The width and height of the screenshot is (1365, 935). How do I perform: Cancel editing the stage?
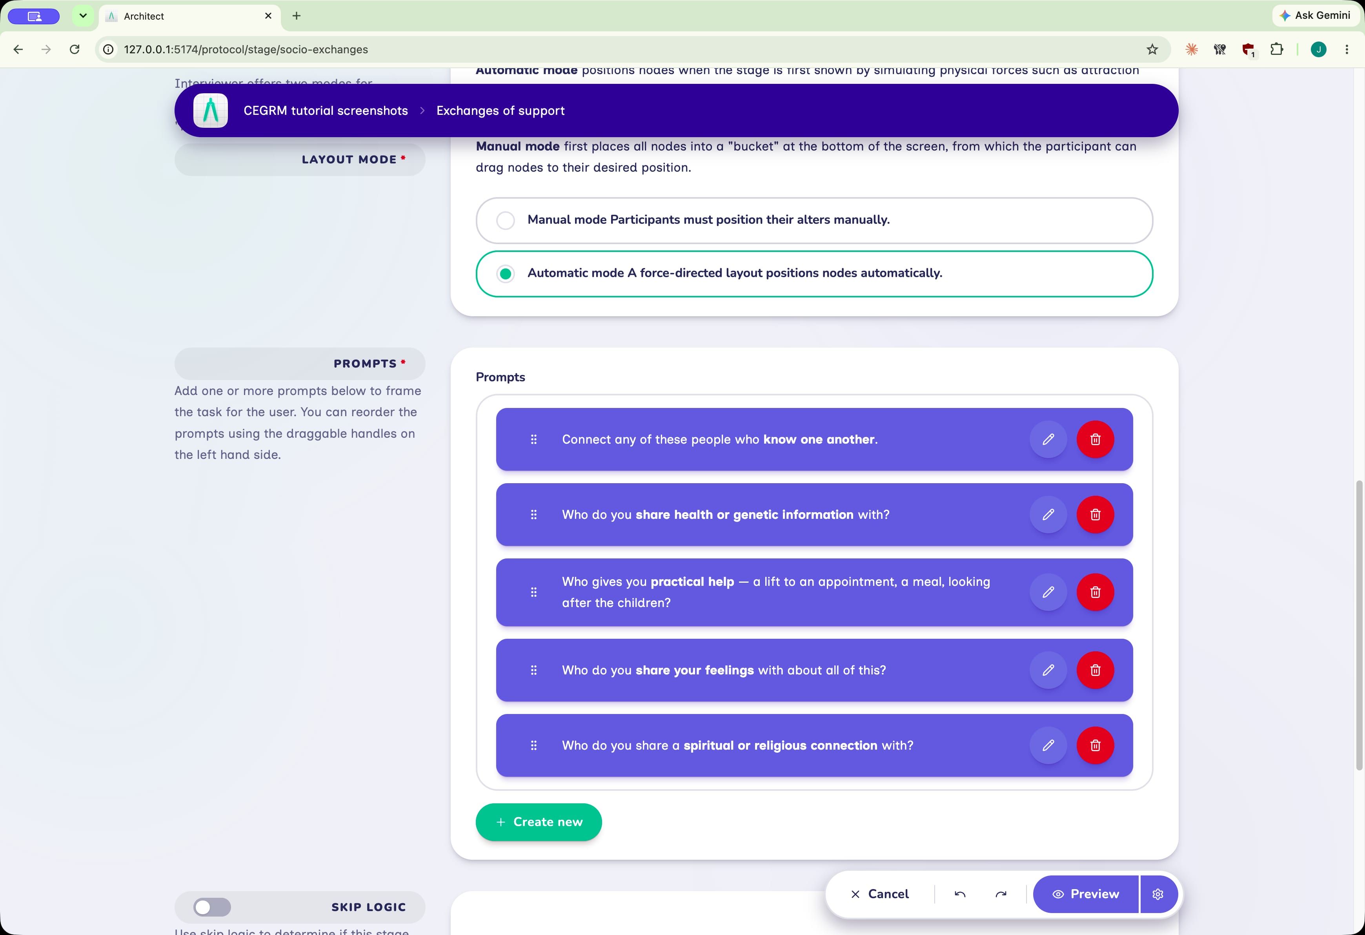point(880,894)
